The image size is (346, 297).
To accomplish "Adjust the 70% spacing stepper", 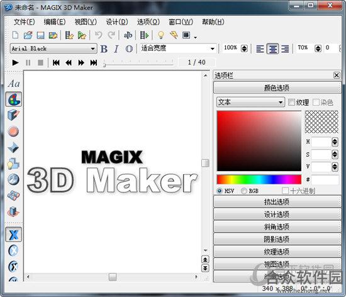I will pyautogui.click(x=318, y=48).
